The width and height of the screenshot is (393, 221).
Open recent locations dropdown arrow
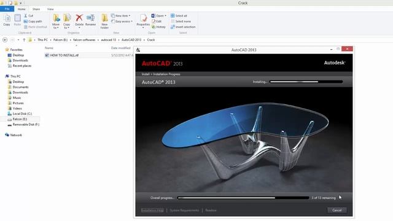coord(18,40)
